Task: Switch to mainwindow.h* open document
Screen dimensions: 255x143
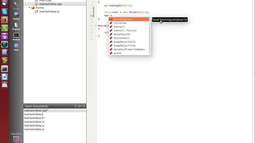Action: (55, 118)
